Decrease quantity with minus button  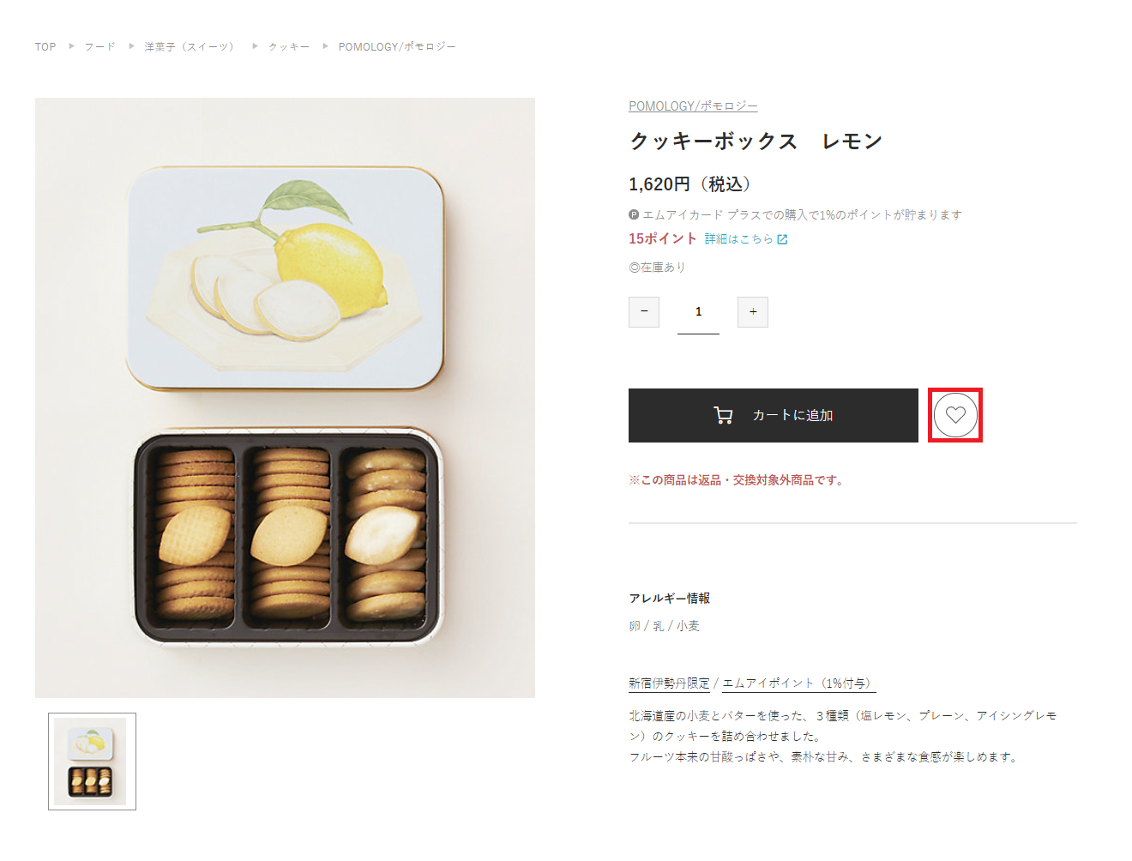click(x=644, y=312)
